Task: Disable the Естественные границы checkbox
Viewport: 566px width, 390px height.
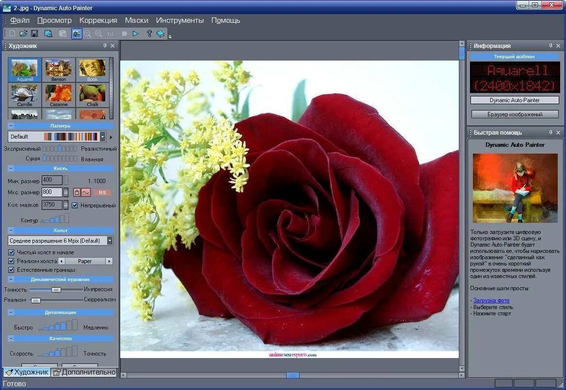Action: tap(11, 270)
